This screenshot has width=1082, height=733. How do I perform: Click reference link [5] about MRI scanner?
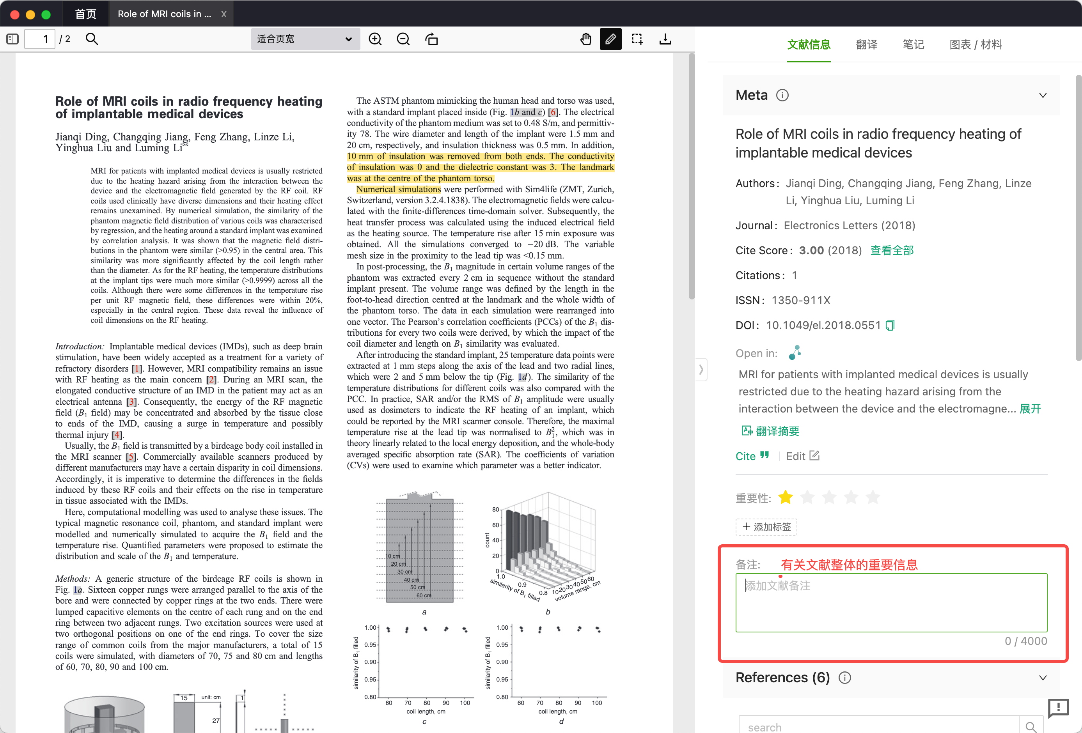[131, 457]
